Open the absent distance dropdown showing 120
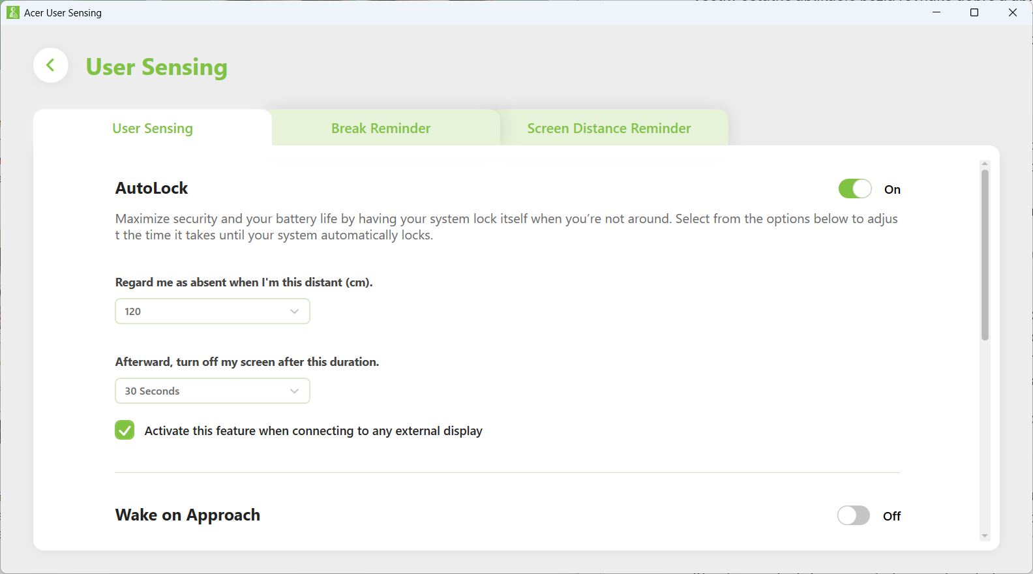 click(212, 312)
